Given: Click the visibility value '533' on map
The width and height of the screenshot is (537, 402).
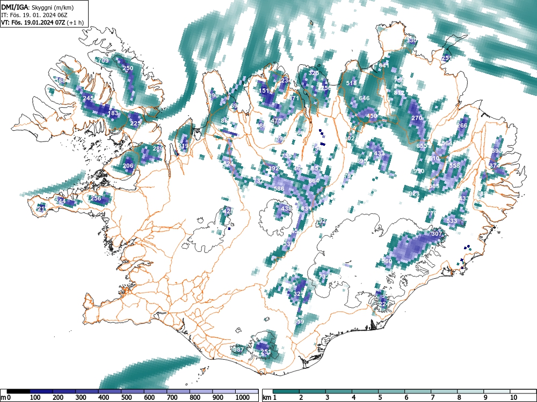Looking at the screenshot, I should click(x=452, y=221).
